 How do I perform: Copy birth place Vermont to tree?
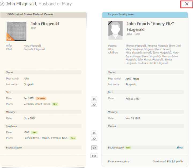click(x=94, y=105)
